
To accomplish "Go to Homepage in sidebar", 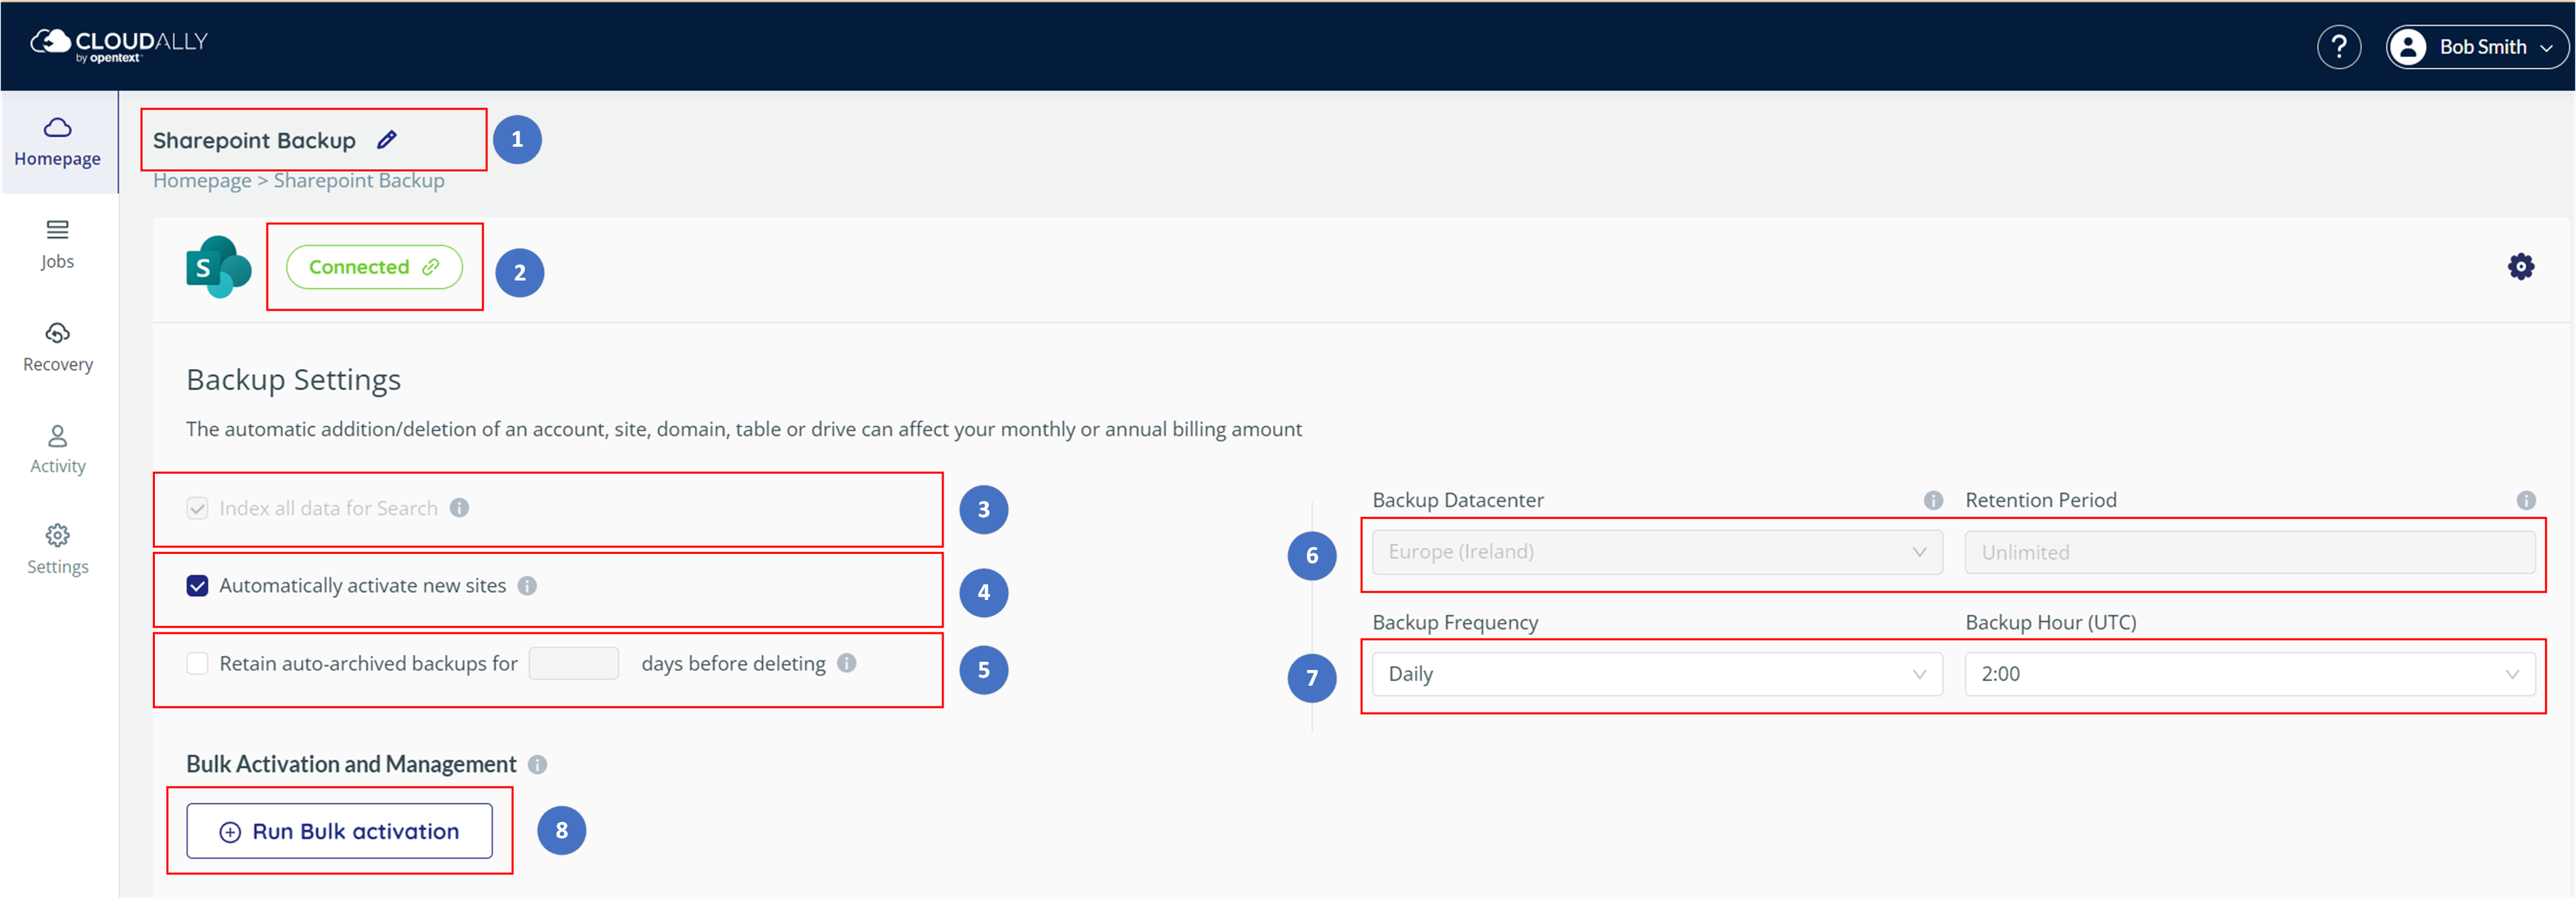I will (x=58, y=142).
